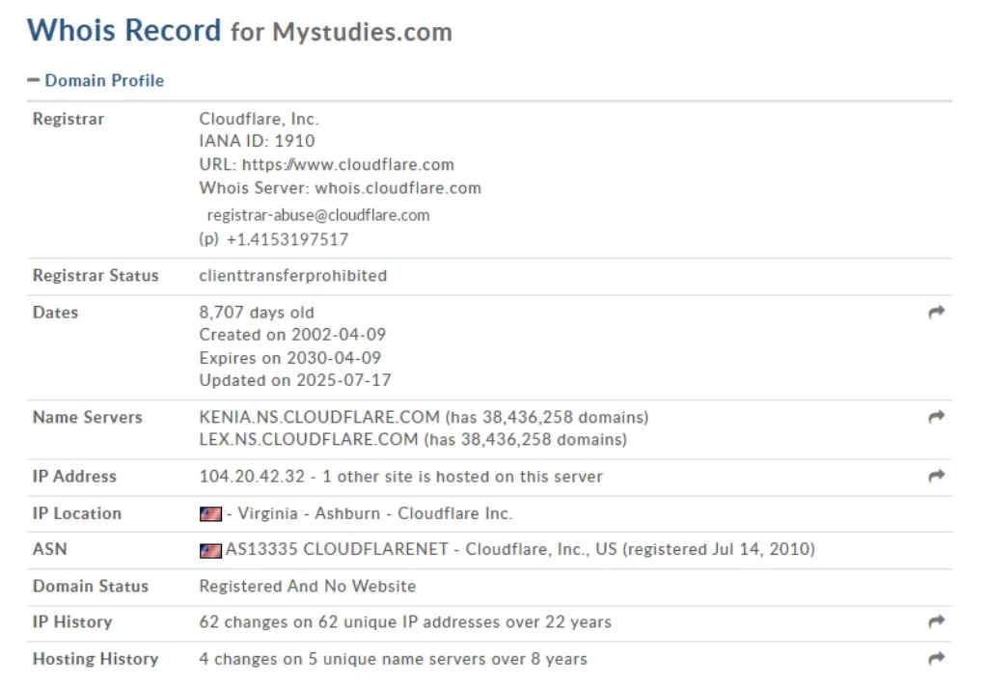
Task: Click the US flag in ASN row
Action: click(210, 551)
